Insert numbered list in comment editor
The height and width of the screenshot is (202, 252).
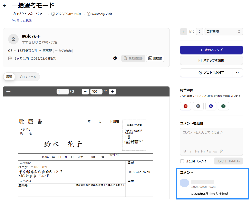tap(209, 151)
